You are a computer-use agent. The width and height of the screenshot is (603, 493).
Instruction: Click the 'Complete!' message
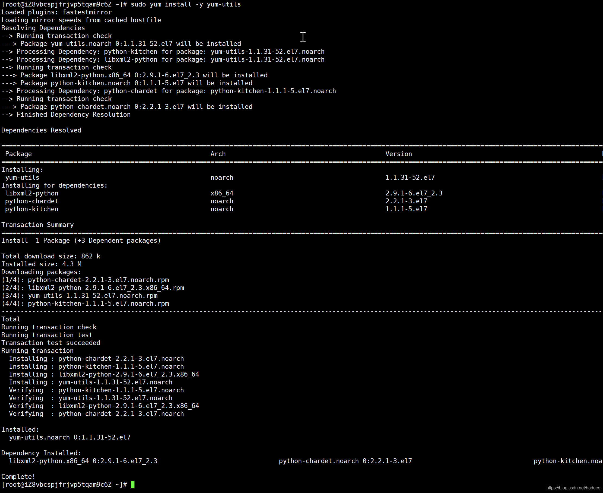18,477
